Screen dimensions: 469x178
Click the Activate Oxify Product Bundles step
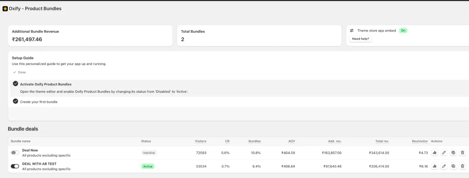click(46, 84)
